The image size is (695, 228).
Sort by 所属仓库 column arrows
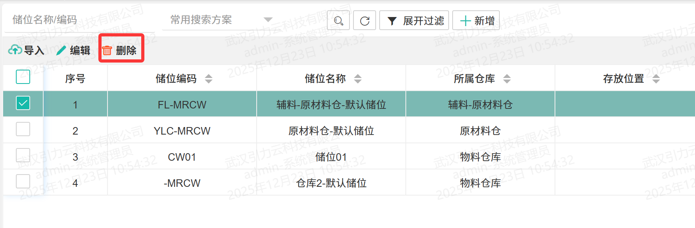pos(507,79)
